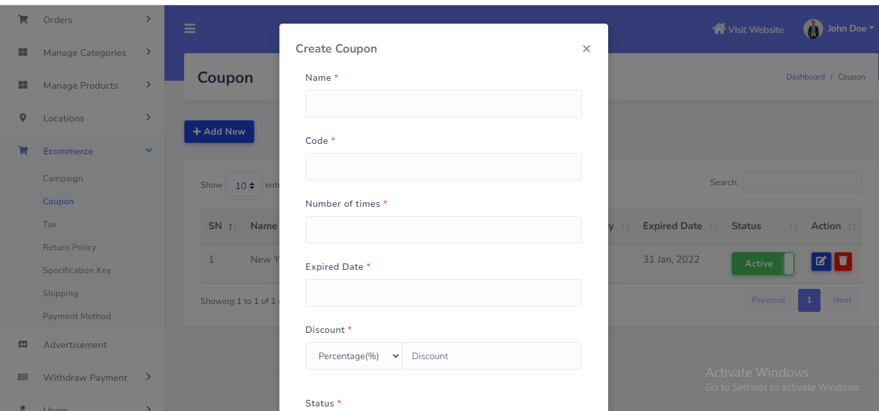Collapse the Ecommerce sidebar menu

tap(149, 151)
